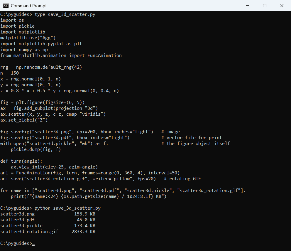
Task: Click the 'ani.save("scatter3d_rotation.gif"...' code
Action: point(78,179)
